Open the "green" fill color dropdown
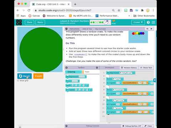 point(118,108)
